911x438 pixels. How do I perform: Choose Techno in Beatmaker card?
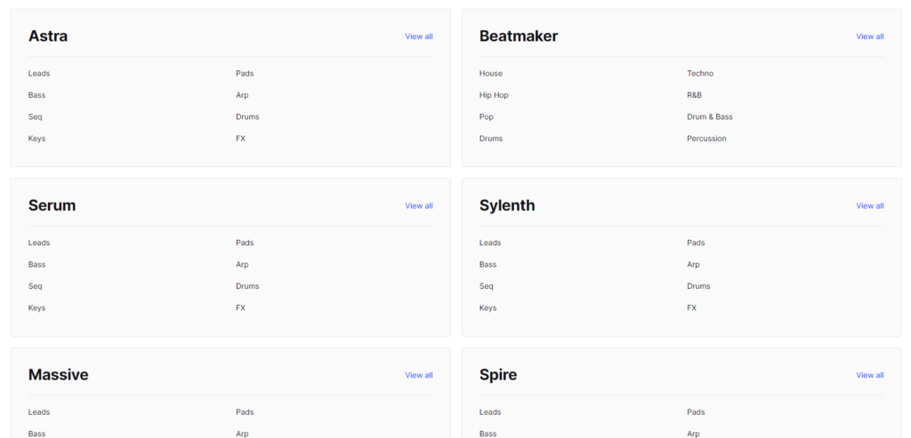point(700,74)
